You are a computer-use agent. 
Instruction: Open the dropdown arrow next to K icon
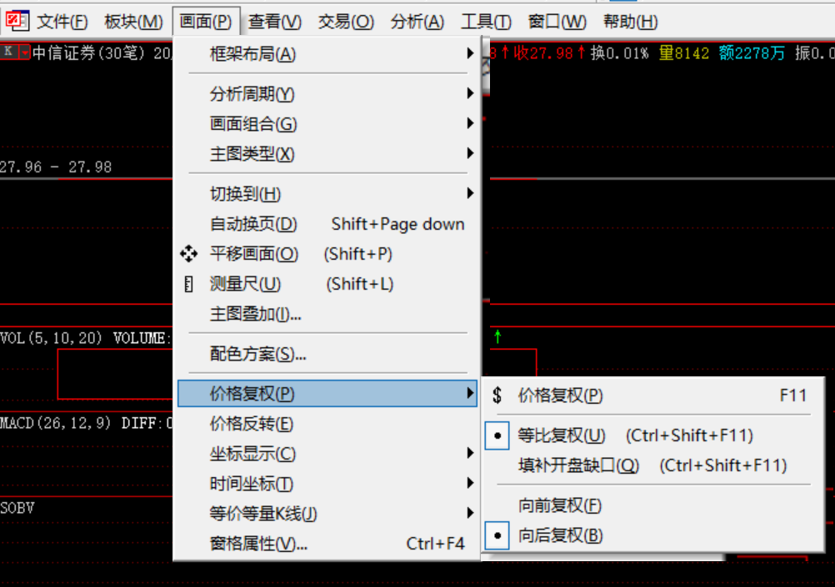coord(24,52)
